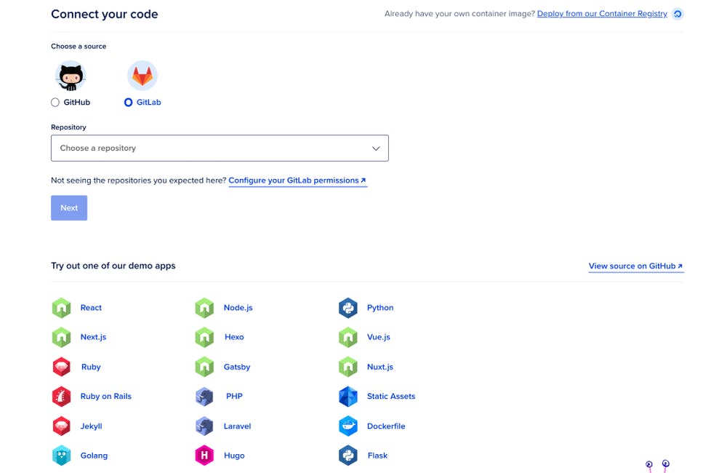Click the Hugo demo app icon
Image resolution: width=727 pixels, height=473 pixels.
[204, 456]
